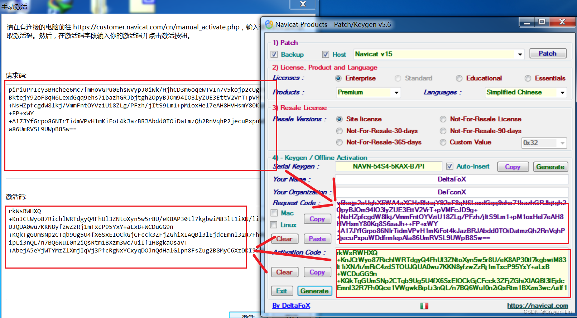The width and height of the screenshot is (577, 318).
Task: Toggle the Backup checkbox
Action: tap(274, 54)
